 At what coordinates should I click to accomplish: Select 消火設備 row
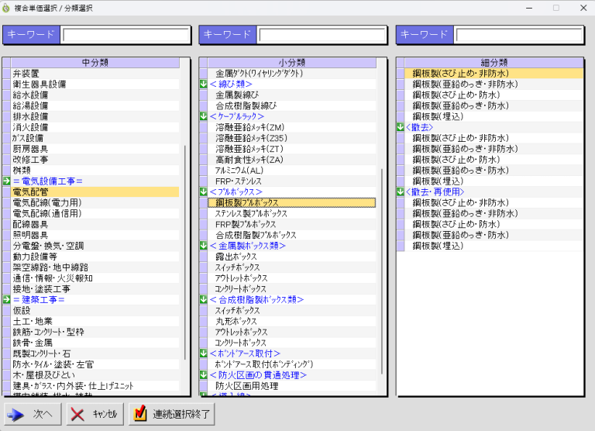(x=95, y=127)
